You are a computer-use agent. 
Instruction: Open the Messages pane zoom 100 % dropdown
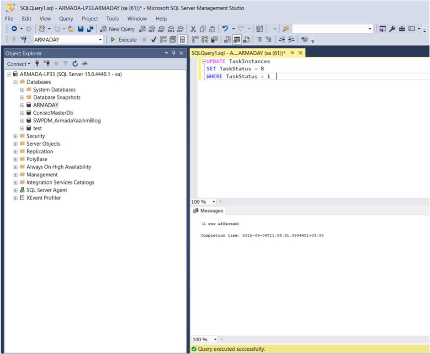pos(215,339)
